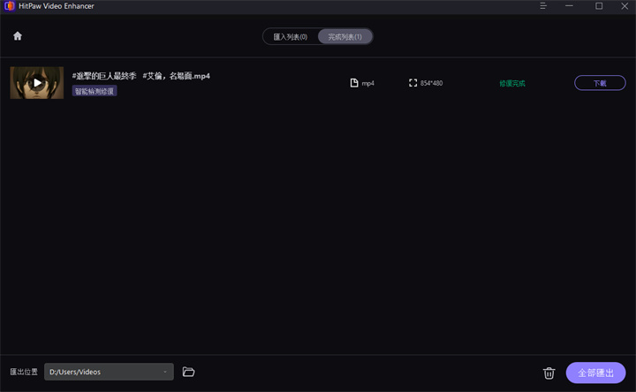This screenshot has width=636, height=392.
Task: Close the HitPaw window
Action: (x=625, y=6)
